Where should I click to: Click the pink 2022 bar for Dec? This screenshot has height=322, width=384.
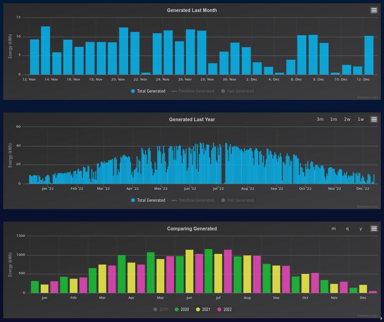(373, 292)
